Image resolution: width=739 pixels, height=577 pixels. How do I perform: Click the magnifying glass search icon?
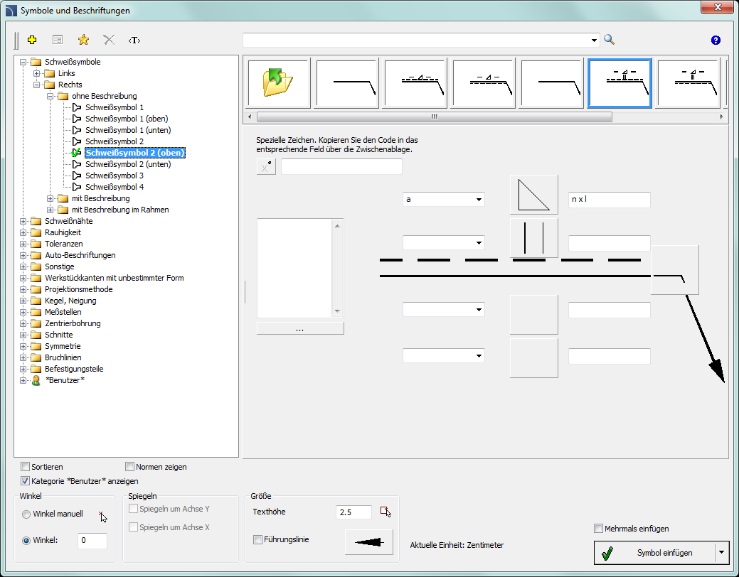click(609, 41)
